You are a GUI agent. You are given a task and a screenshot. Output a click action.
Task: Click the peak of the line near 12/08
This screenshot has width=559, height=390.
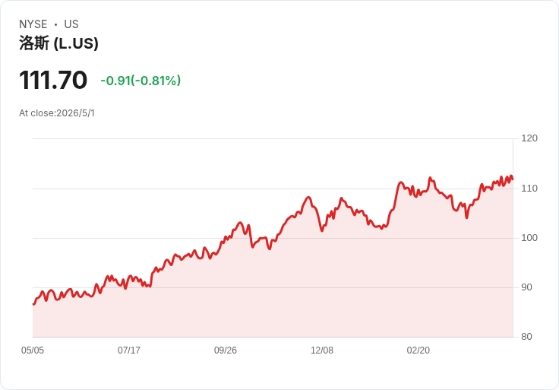308,198
